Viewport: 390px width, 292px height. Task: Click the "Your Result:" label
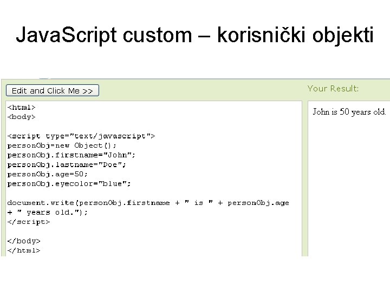point(333,89)
